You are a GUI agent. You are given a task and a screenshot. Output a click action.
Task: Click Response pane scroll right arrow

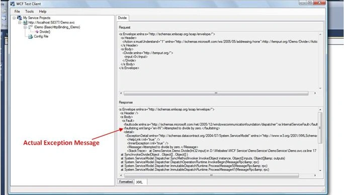click(315, 175)
